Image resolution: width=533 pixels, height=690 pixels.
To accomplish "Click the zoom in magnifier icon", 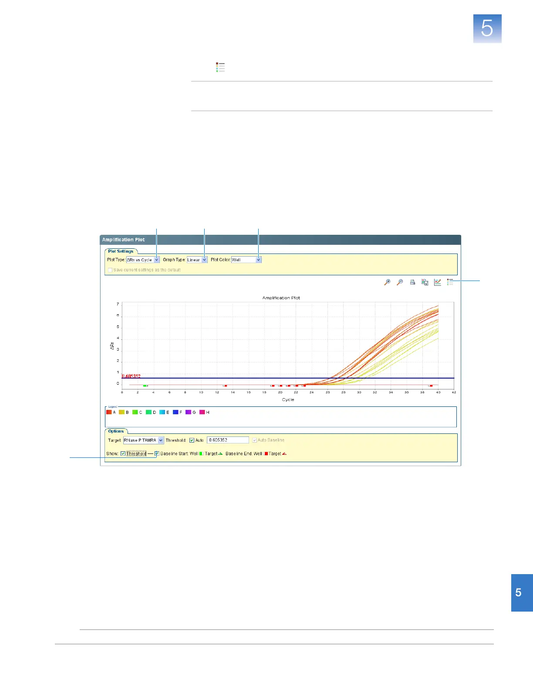I will [387, 282].
